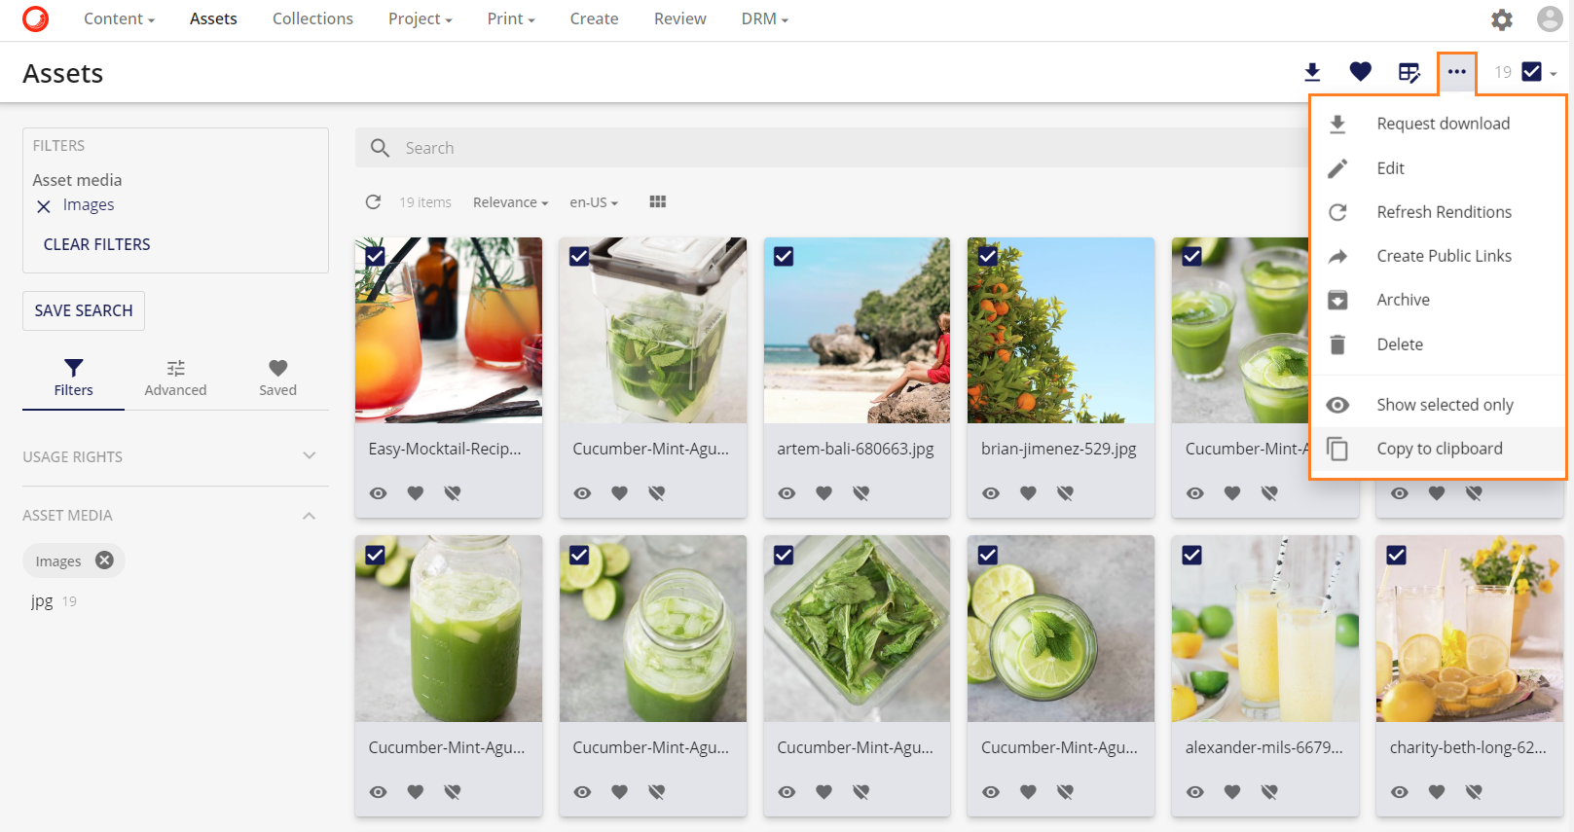This screenshot has height=832, width=1574.
Task: Open the Project dropdown menu
Action: (x=420, y=18)
